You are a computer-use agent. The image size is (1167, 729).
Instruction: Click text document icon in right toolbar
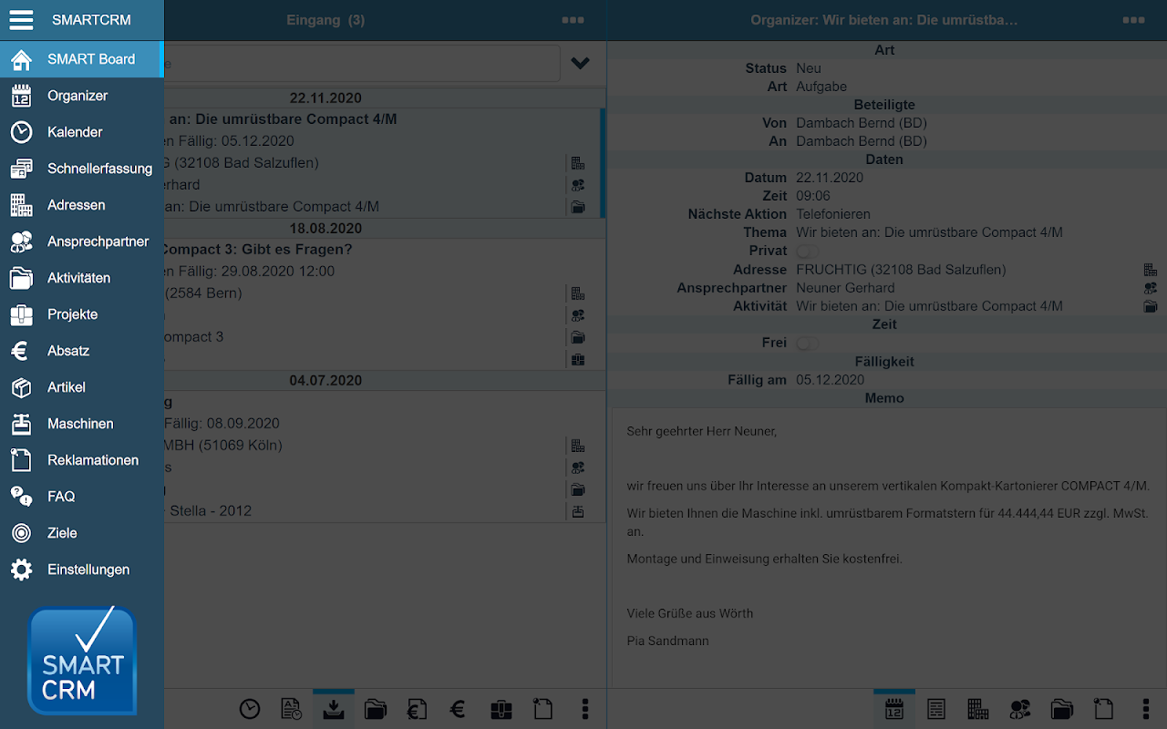click(x=936, y=709)
